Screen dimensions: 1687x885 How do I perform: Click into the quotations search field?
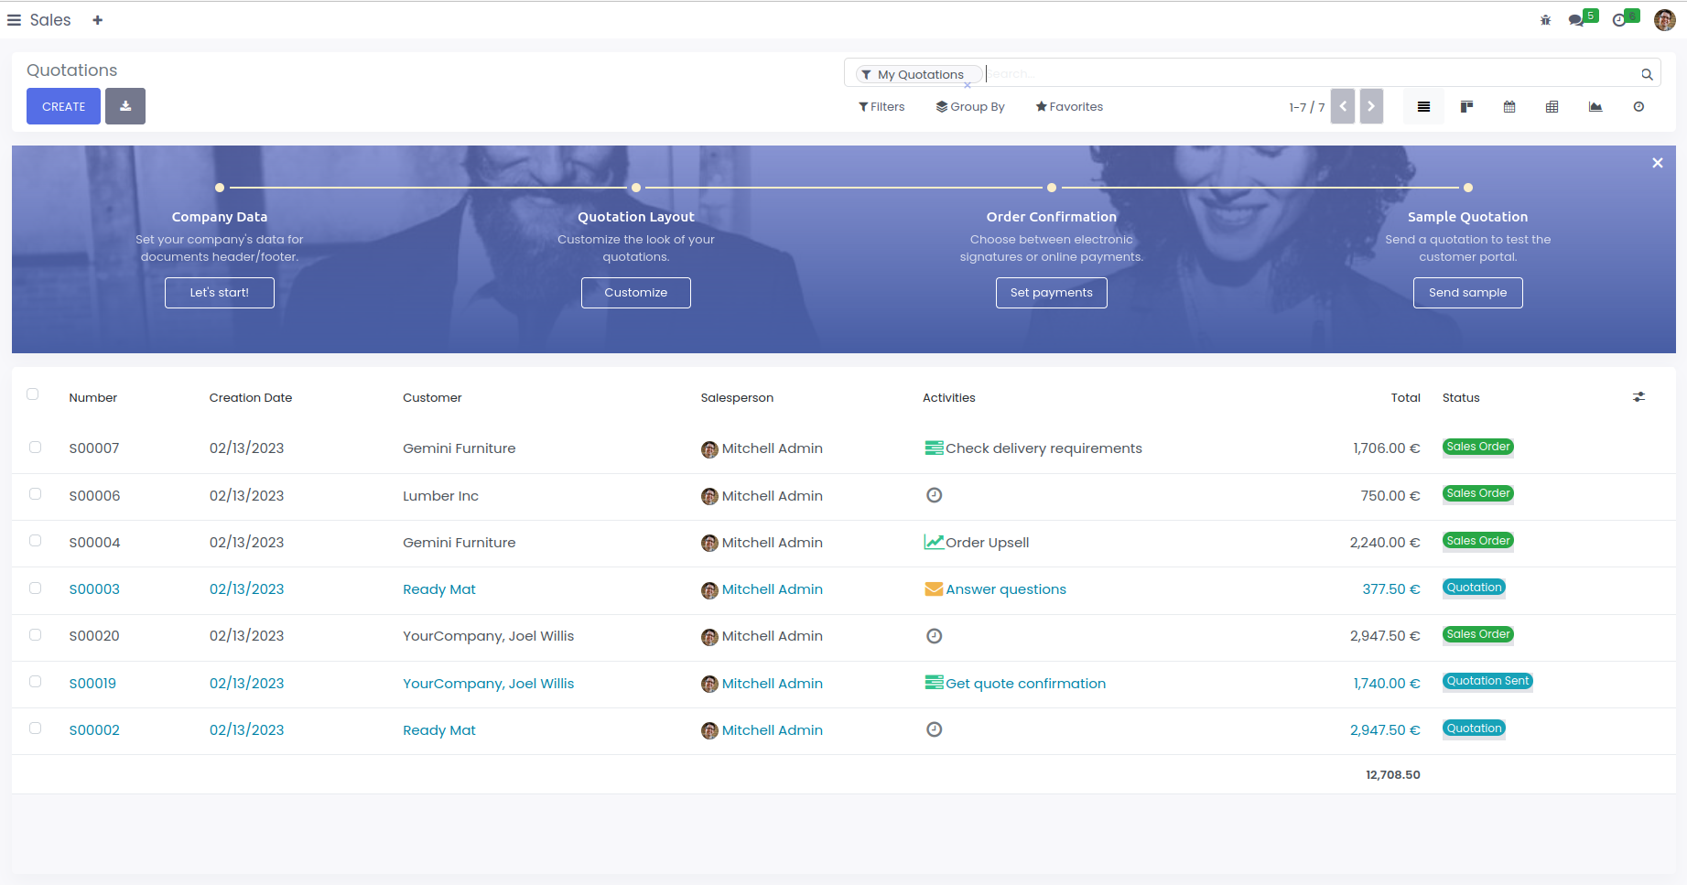tap(1309, 74)
